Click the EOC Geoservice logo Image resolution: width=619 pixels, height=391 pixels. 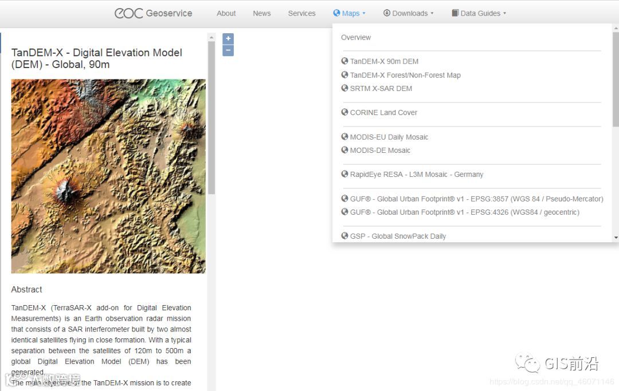(153, 13)
